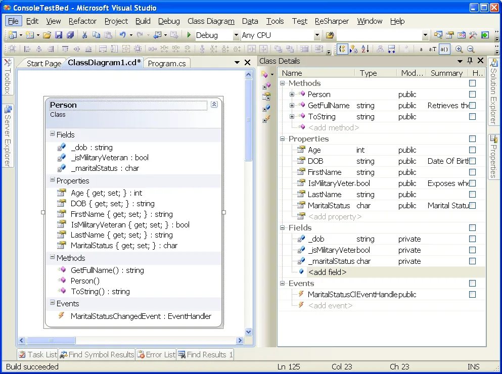This screenshot has width=502, height=374.
Task: Collapse the Methods compartment in Person class shape
Action: tap(52, 257)
